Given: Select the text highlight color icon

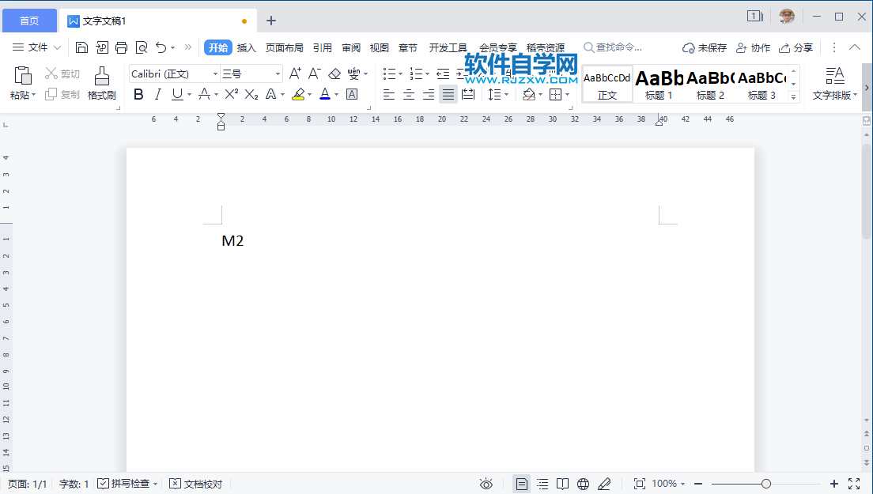Looking at the screenshot, I should point(300,95).
